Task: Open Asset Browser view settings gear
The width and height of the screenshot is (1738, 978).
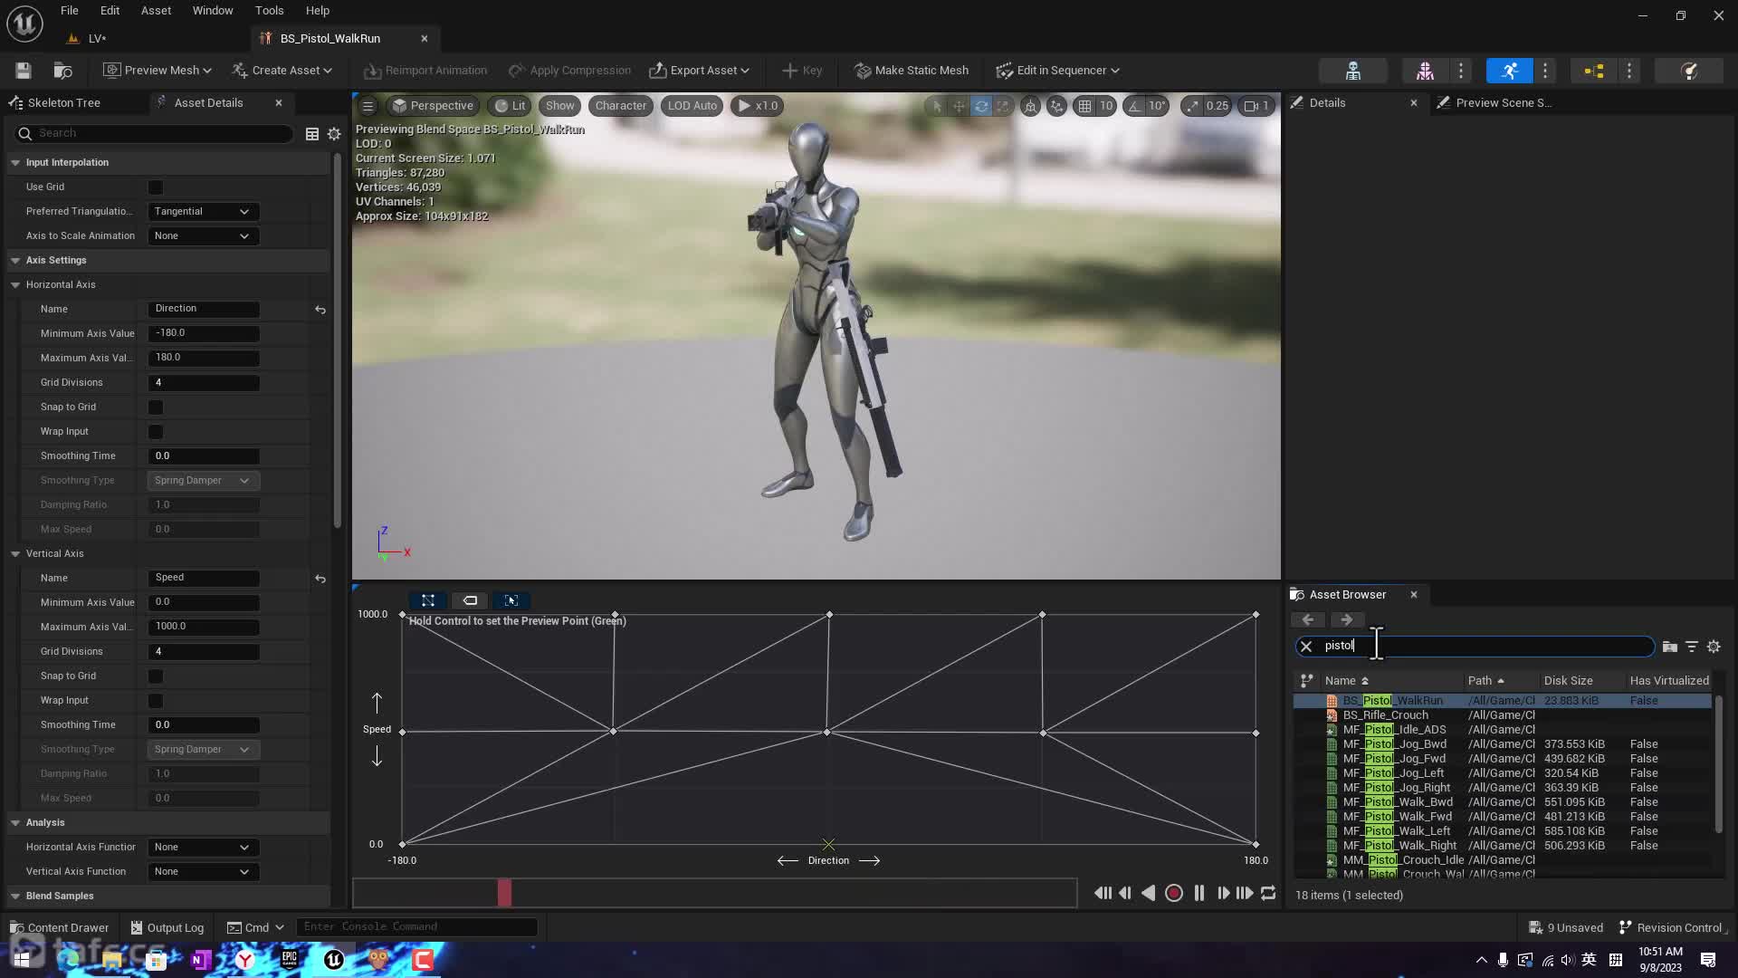Action: 1714,647
